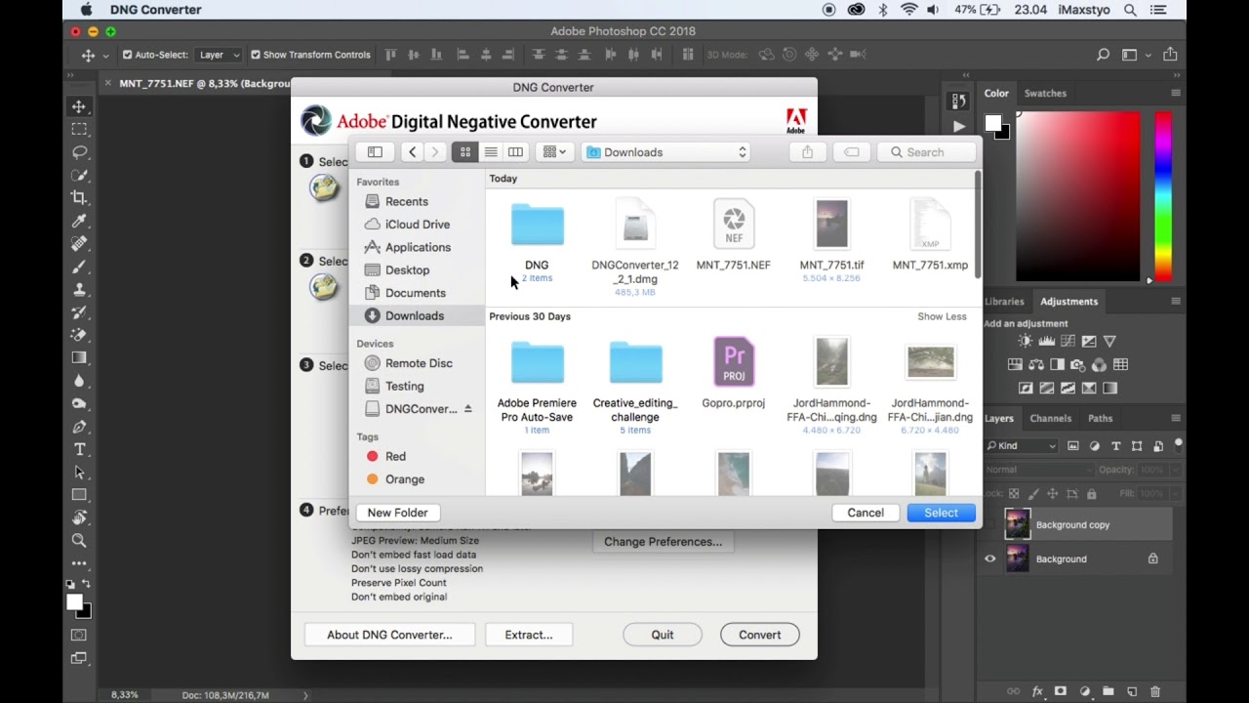This screenshot has height=703, width=1249.
Task: Toggle Show Transform Controls checkbox
Action: pyautogui.click(x=256, y=55)
